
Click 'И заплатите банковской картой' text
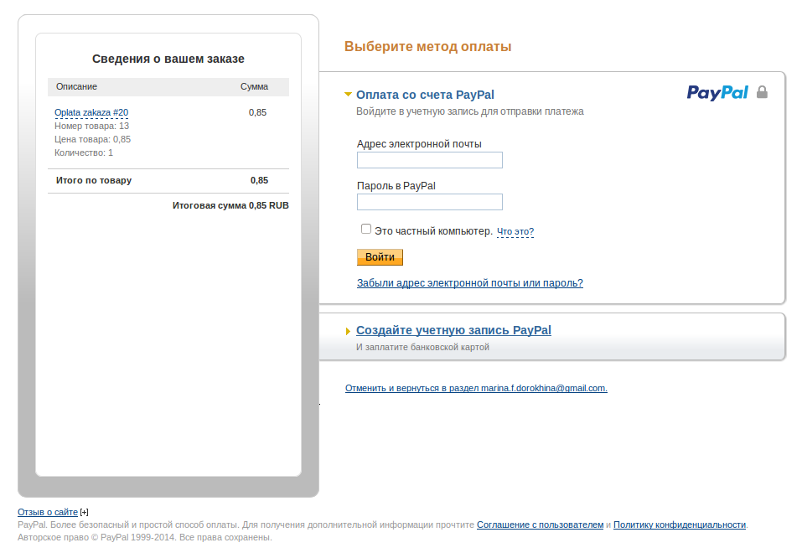pos(422,347)
